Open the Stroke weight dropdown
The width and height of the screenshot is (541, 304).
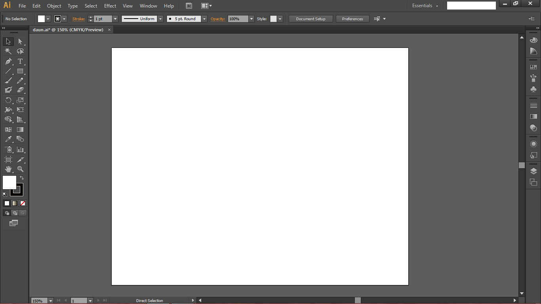pos(115,19)
